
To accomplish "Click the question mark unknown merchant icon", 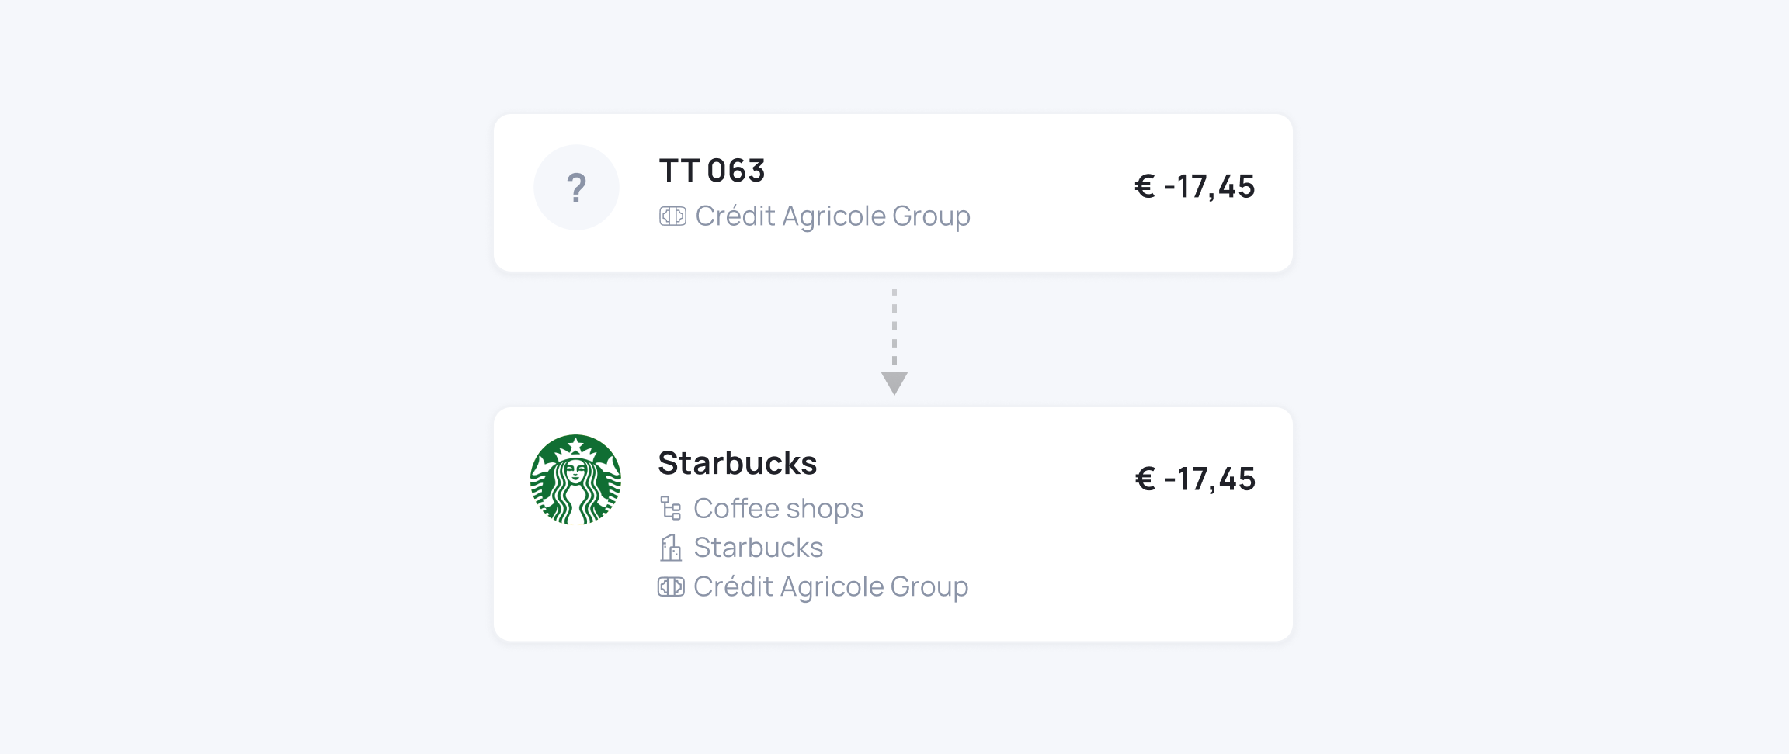I will 576,188.
